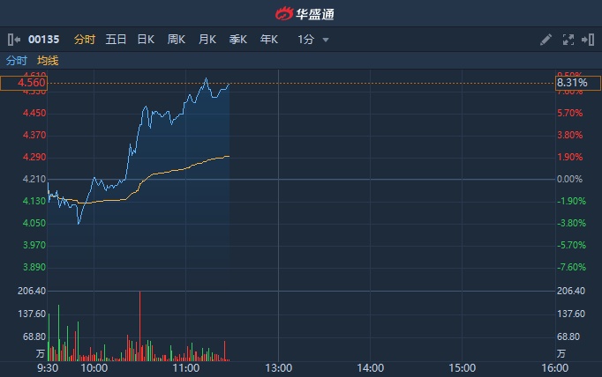Image resolution: width=602 pixels, height=377 pixels.
Task: Switch to the 年K chart tab
Action: tap(268, 40)
